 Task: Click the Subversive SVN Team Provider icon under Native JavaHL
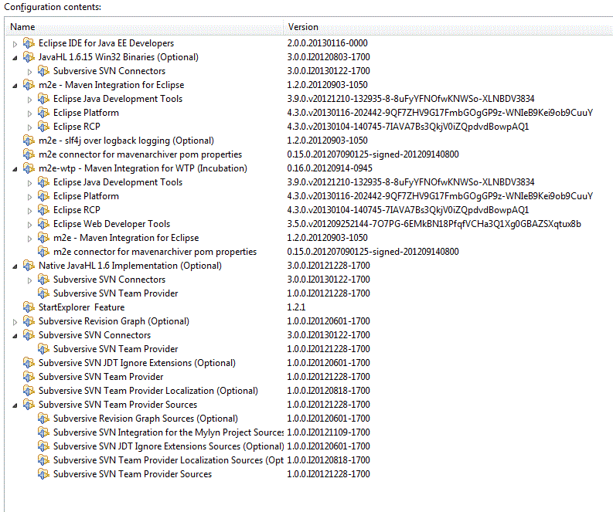pos(43,293)
